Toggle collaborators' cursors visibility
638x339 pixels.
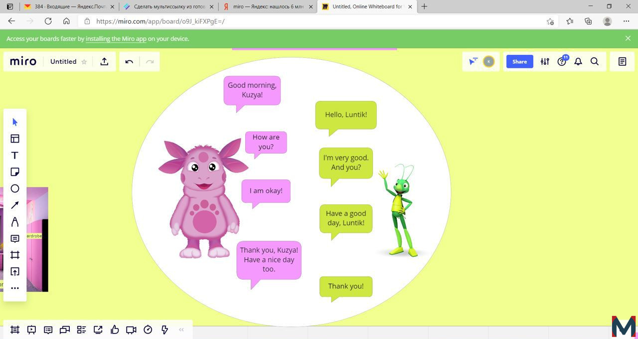[473, 61]
